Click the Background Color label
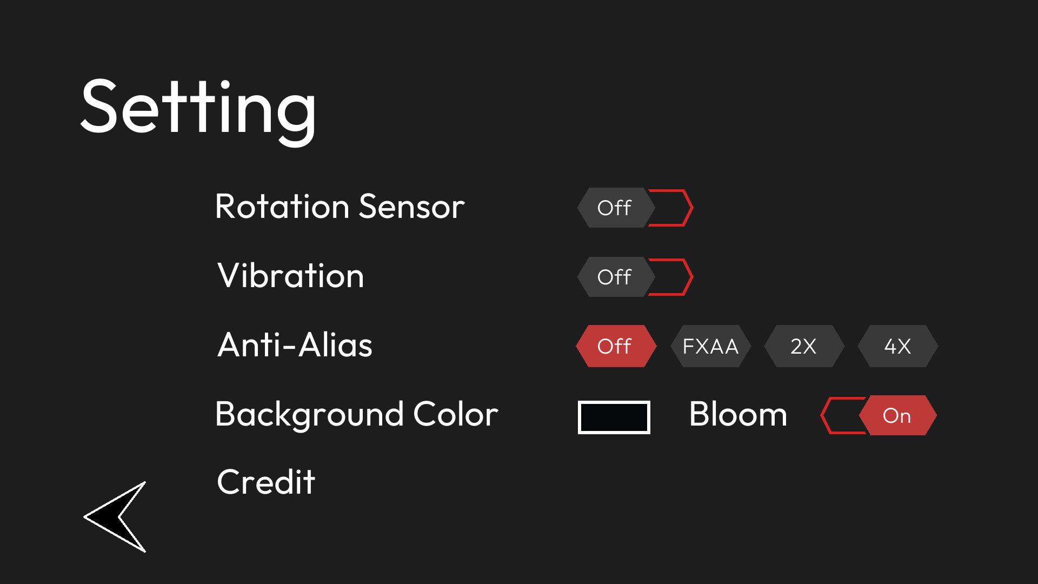Screen dimensions: 1038x584 [x=356, y=414]
